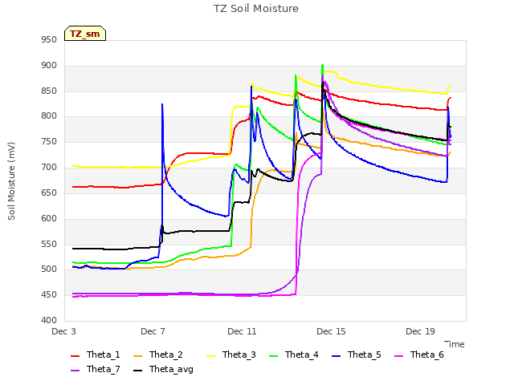Click the Theta_4 legend label
The image size is (514, 385).
point(302,355)
